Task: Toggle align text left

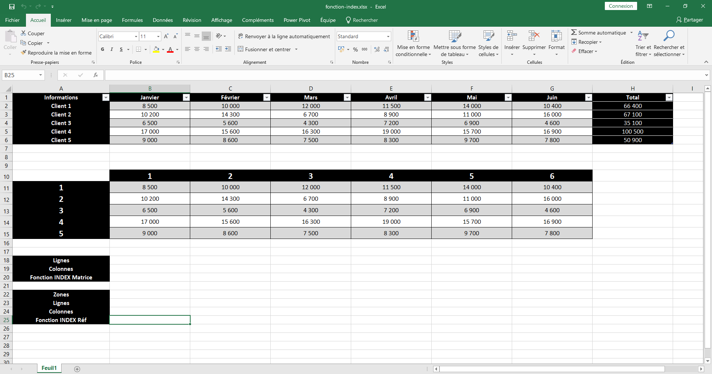Action: pos(188,49)
